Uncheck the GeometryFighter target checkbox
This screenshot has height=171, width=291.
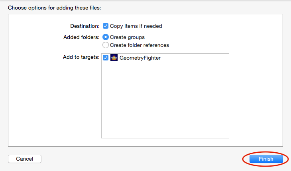106,58
